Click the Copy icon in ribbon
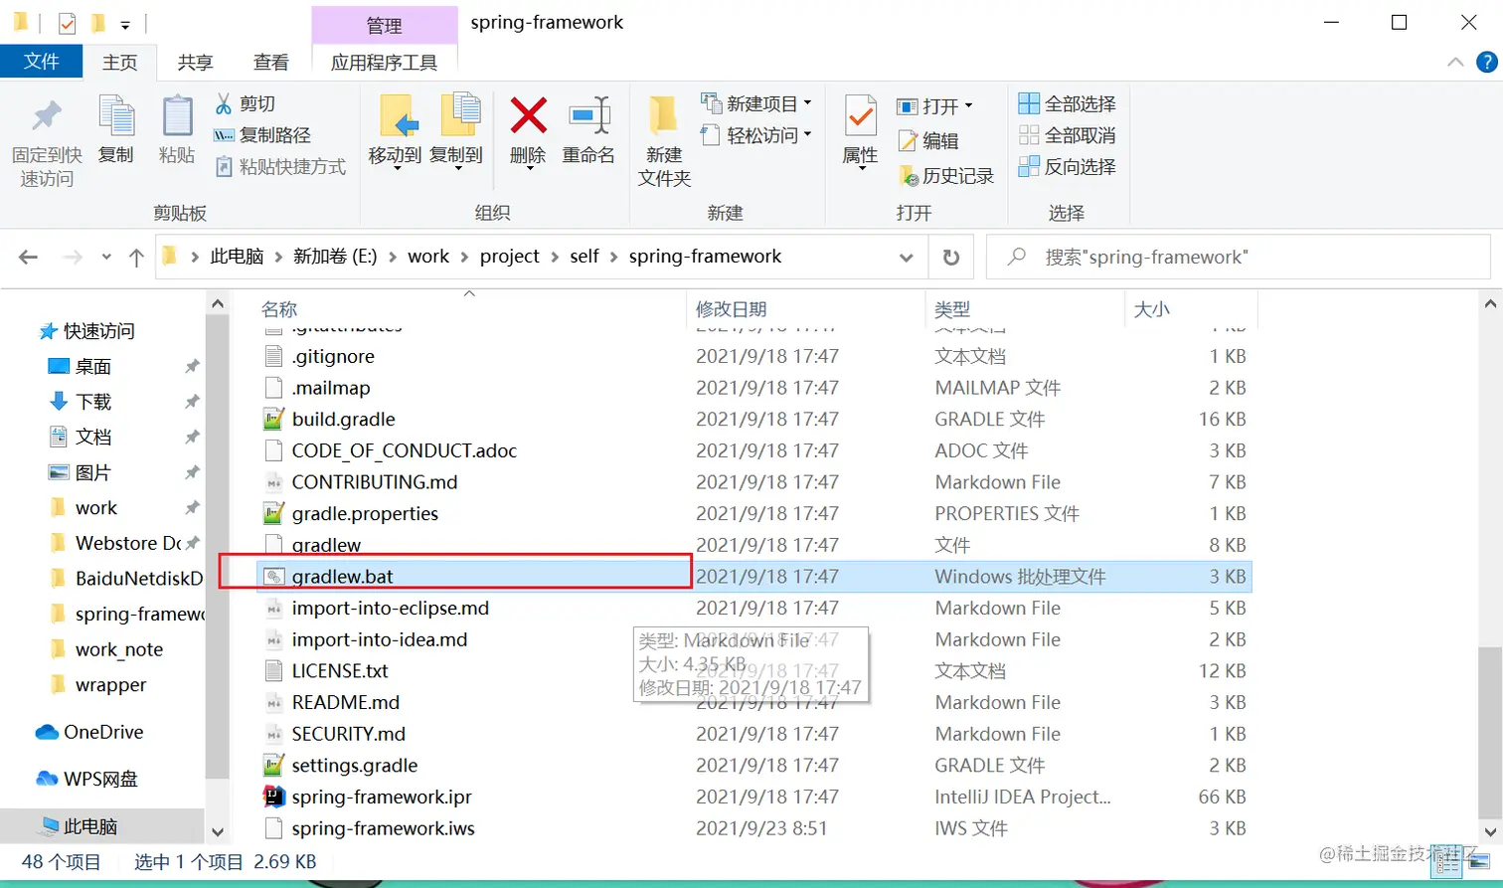The width and height of the screenshot is (1503, 888). [116, 116]
